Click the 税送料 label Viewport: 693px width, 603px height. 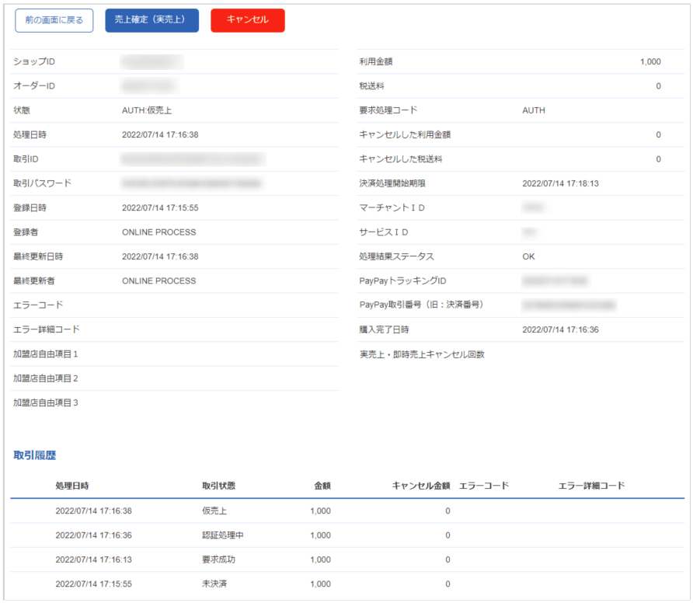pyautogui.click(x=371, y=86)
